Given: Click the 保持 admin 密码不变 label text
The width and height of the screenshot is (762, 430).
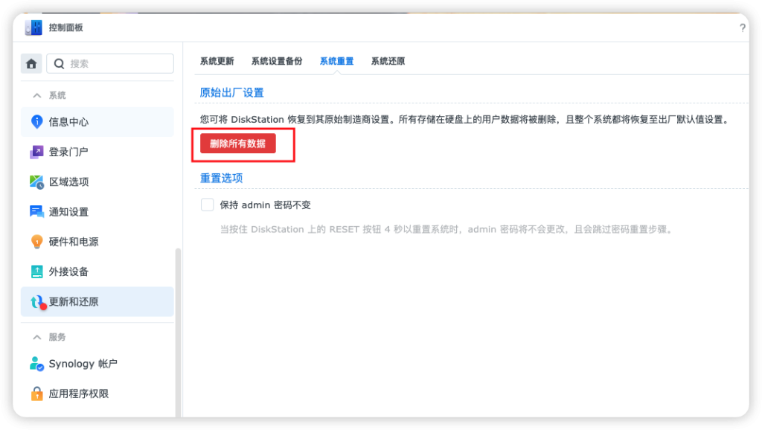Looking at the screenshot, I should pyautogui.click(x=266, y=205).
